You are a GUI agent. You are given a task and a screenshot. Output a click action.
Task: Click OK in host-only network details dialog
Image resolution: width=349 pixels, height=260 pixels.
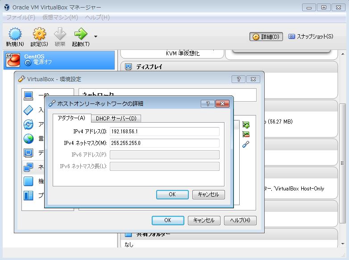click(x=172, y=194)
